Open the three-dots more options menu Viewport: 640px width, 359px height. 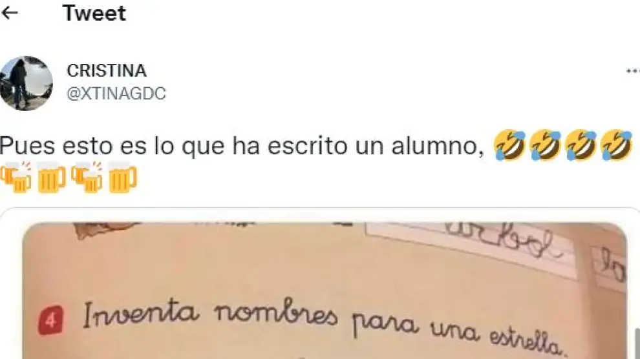click(633, 71)
